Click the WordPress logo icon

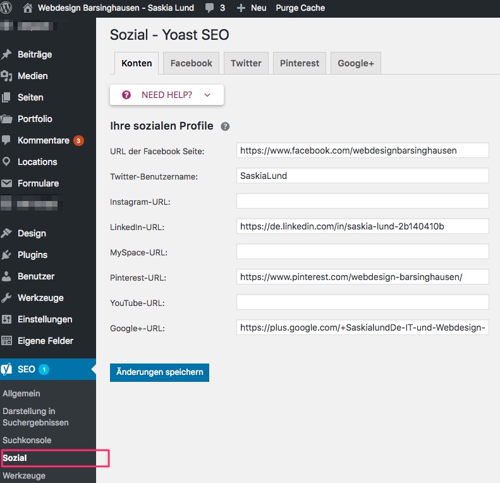[x=8, y=8]
